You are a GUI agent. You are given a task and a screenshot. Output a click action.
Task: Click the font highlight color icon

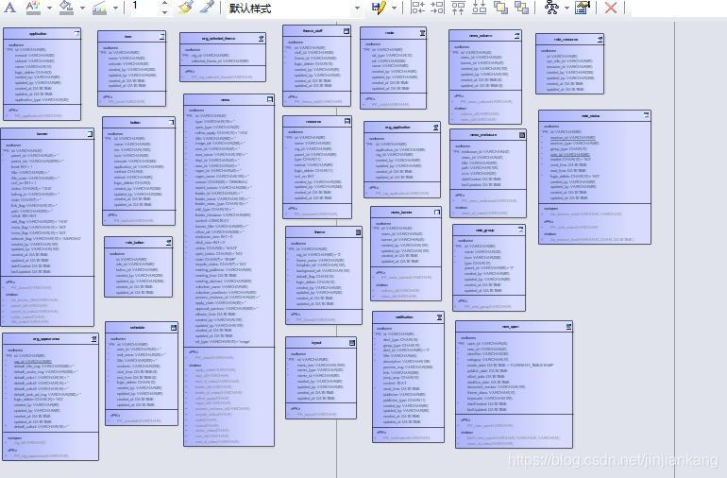click(x=33, y=7)
